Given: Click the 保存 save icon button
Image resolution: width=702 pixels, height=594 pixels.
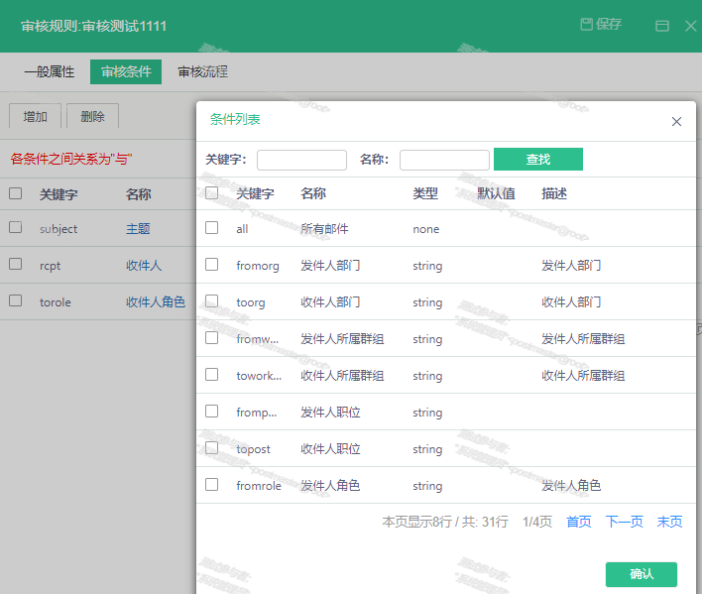Looking at the screenshot, I should pos(601,25).
